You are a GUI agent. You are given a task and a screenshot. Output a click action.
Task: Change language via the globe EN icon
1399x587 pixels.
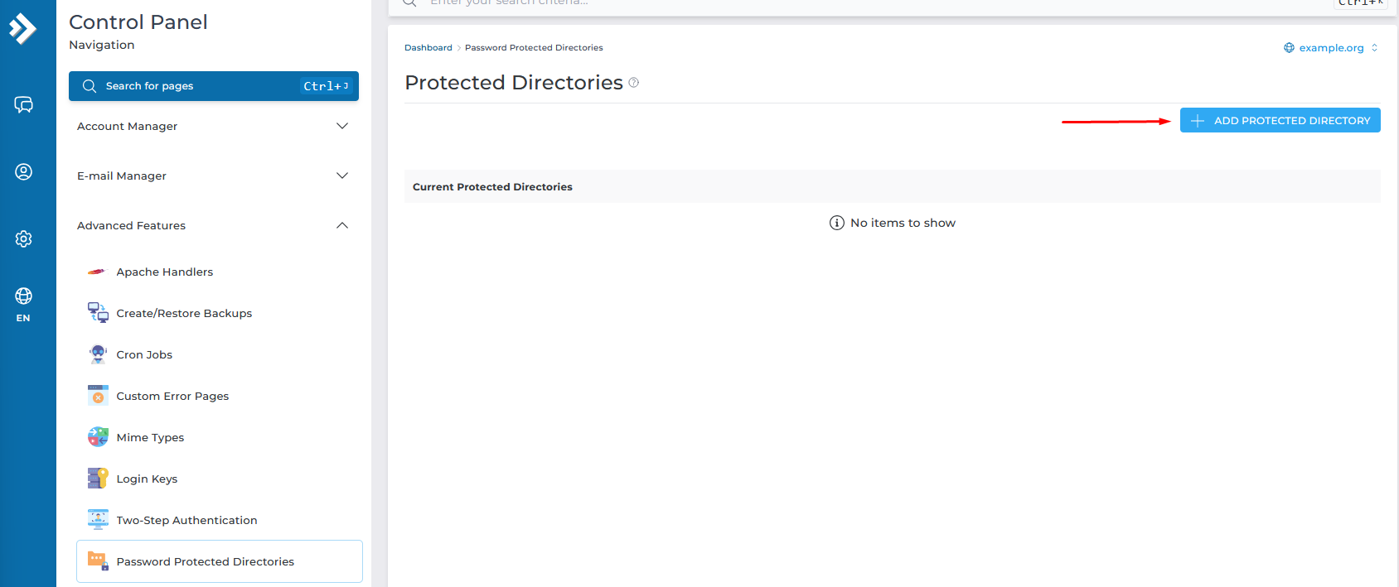click(x=23, y=304)
